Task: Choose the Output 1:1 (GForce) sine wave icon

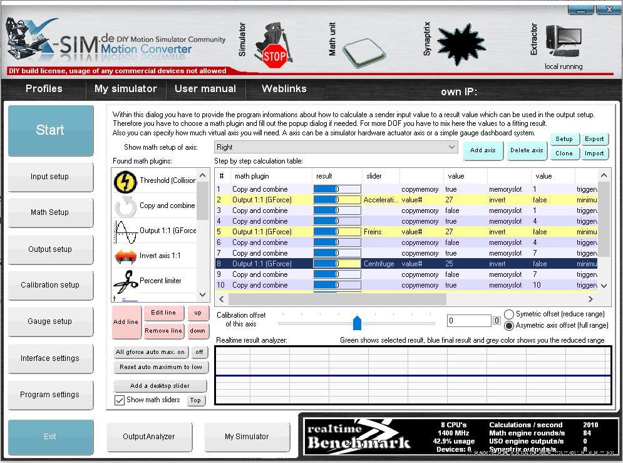Action: (x=126, y=231)
